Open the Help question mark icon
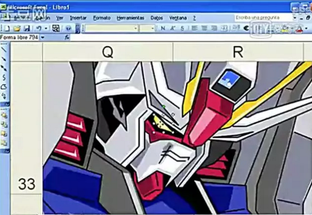Viewport: 312px width, 215px height. (x=69, y=29)
